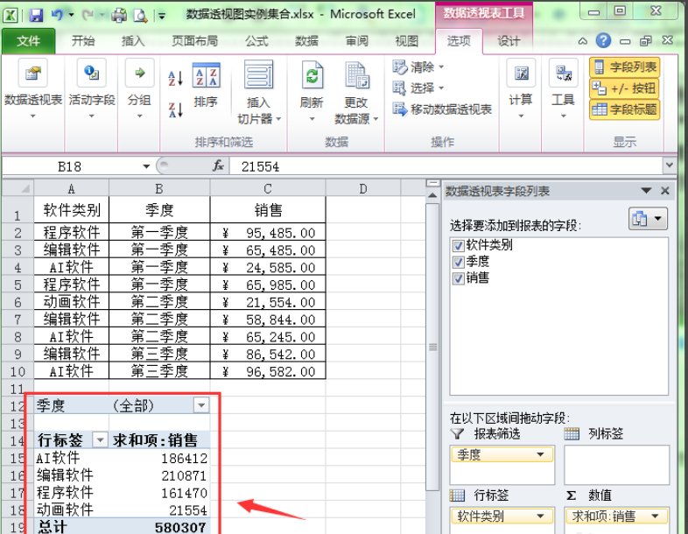Toggle the +/- 按钮 display button
This screenshot has height=534, width=688.
point(624,88)
